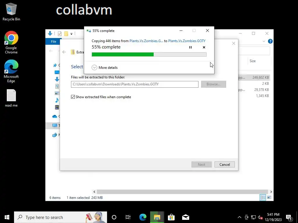Switch to Large icons view in Explorer
Viewport: 298px width, 223px height.
point(269,197)
